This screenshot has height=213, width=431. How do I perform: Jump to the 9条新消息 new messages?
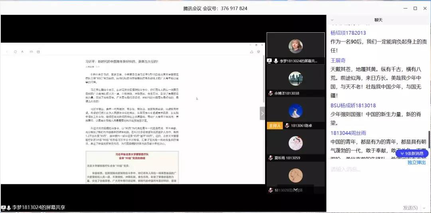(x=411, y=153)
